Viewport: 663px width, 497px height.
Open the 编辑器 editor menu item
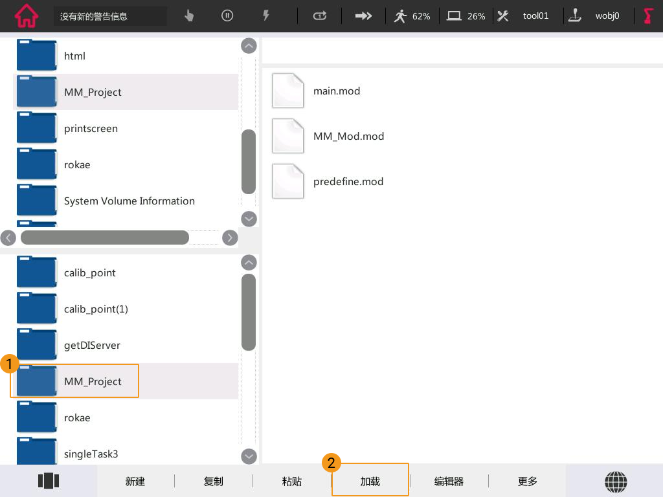click(x=449, y=481)
